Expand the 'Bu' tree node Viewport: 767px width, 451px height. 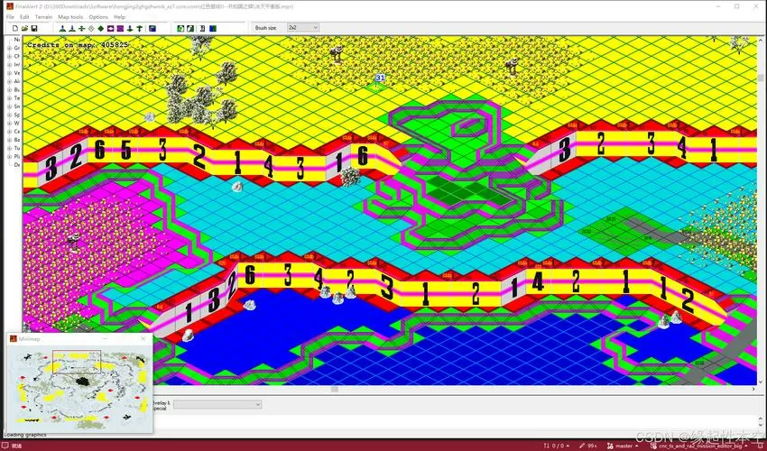pos(9,89)
